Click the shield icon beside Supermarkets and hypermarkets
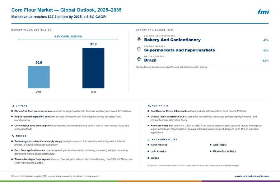The image size is (280, 182). (139, 49)
